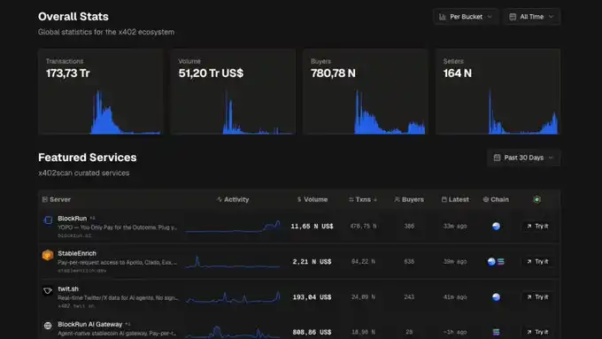
Task: Click the Base chain icon in twit.sh row
Action: point(496,297)
